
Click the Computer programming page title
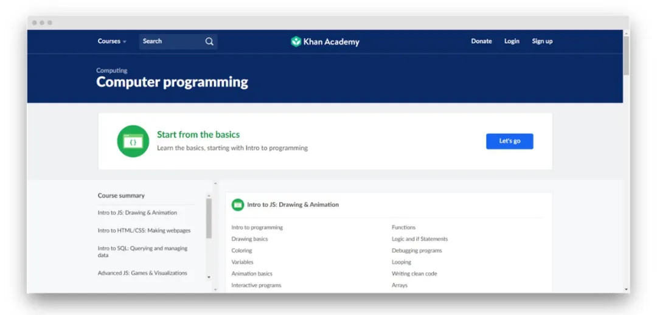(172, 82)
